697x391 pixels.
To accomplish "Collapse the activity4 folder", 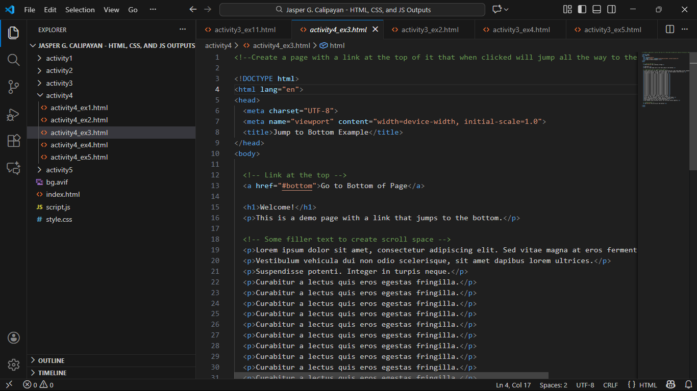I will pyautogui.click(x=59, y=95).
